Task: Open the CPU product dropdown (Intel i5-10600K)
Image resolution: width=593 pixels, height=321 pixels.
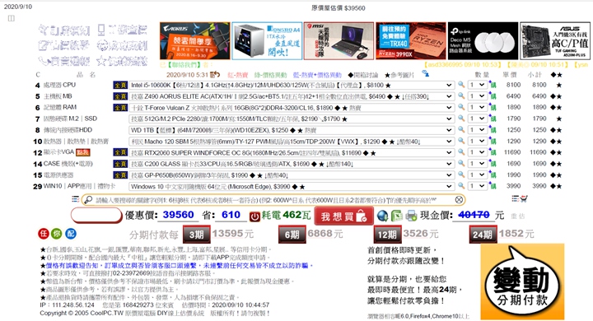Action: point(292,85)
